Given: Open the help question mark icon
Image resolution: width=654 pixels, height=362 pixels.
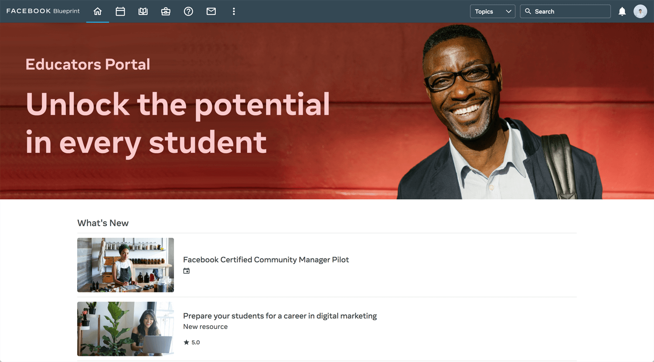Looking at the screenshot, I should click(x=188, y=11).
